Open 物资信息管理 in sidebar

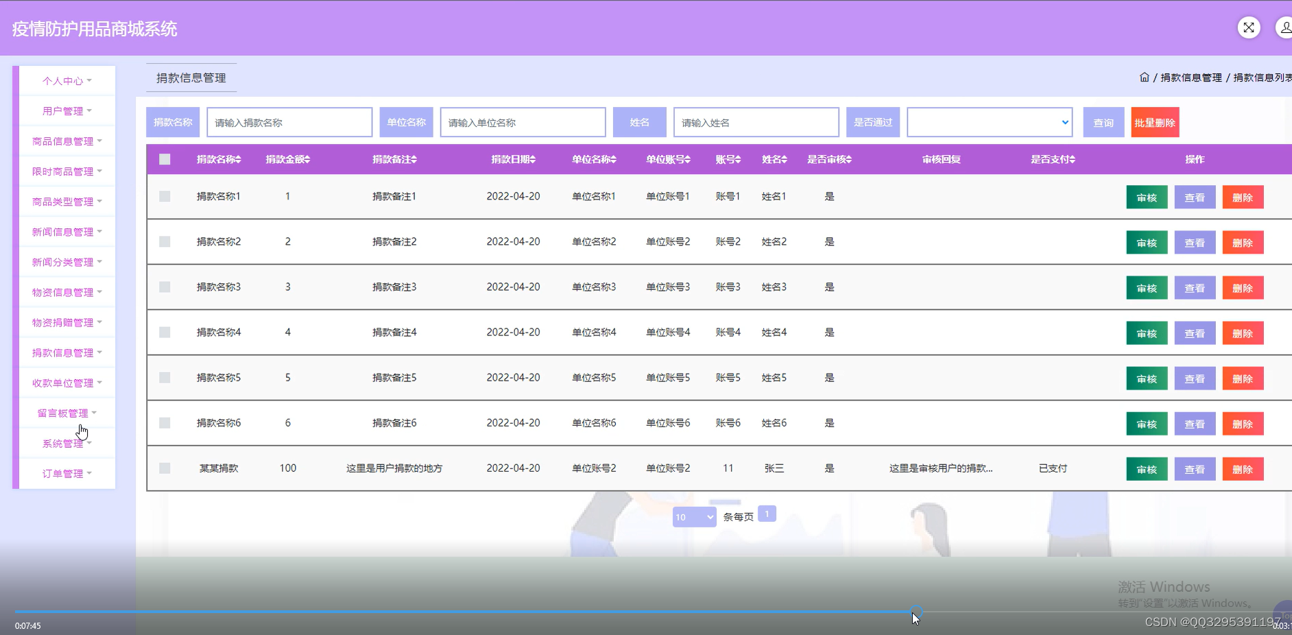pos(67,292)
